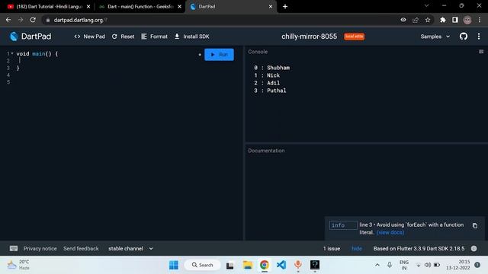Open the clock and date flyout
The height and width of the screenshot is (274, 488).
[x=457, y=265]
